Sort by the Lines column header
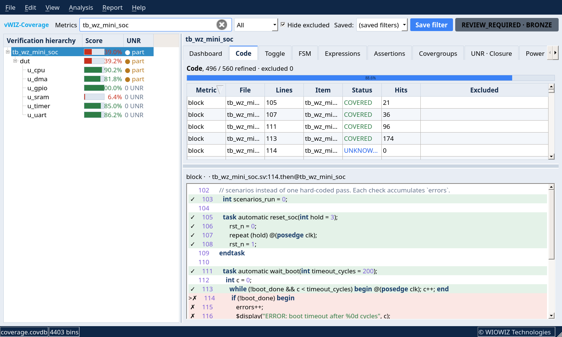Viewport: 562px width, 337px height. point(284,90)
